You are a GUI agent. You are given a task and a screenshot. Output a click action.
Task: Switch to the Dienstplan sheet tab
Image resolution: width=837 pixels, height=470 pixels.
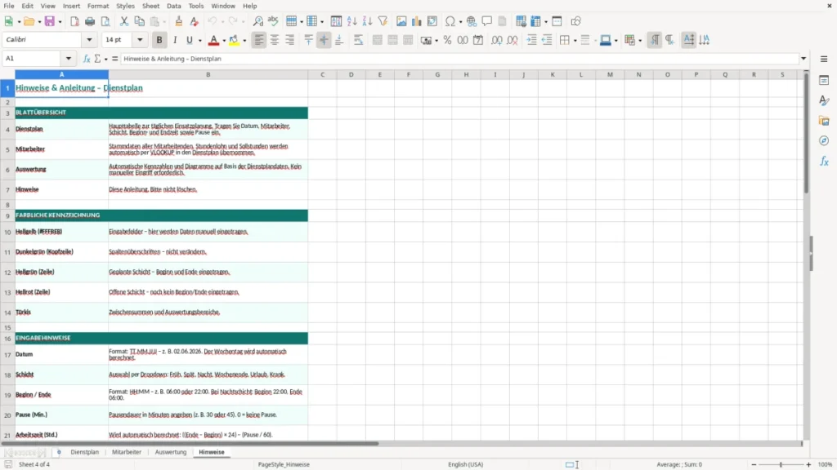[x=84, y=452]
